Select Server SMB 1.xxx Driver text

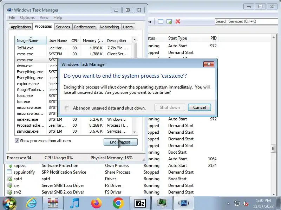click(63, 185)
